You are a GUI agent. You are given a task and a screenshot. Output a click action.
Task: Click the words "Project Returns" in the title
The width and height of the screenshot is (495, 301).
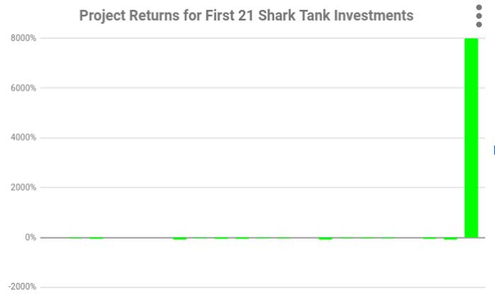129,16
